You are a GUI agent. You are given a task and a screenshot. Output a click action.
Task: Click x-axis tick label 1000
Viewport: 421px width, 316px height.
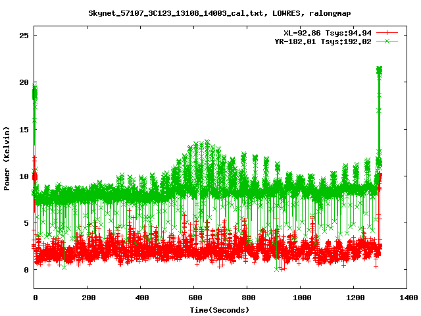(x=302, y=298)
